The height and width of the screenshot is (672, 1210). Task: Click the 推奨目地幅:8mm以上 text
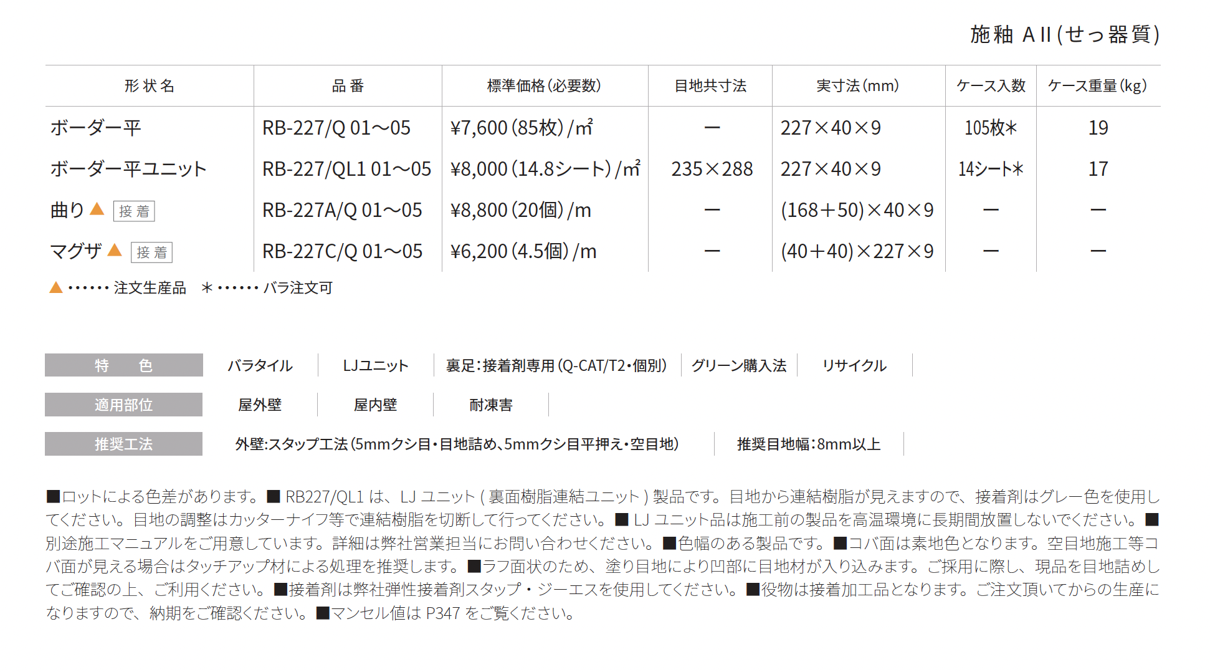[x=809, y=444]
